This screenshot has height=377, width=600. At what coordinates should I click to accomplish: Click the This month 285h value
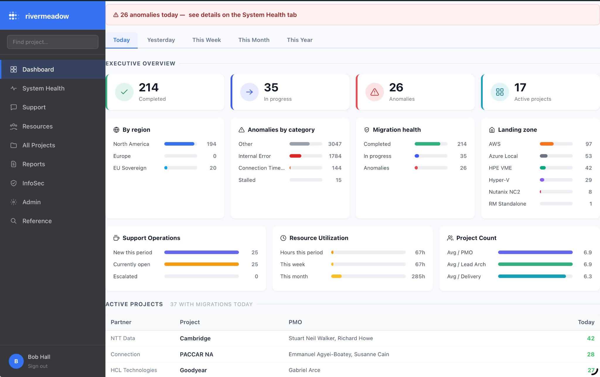pyautogui.click(x=418, y=277)
